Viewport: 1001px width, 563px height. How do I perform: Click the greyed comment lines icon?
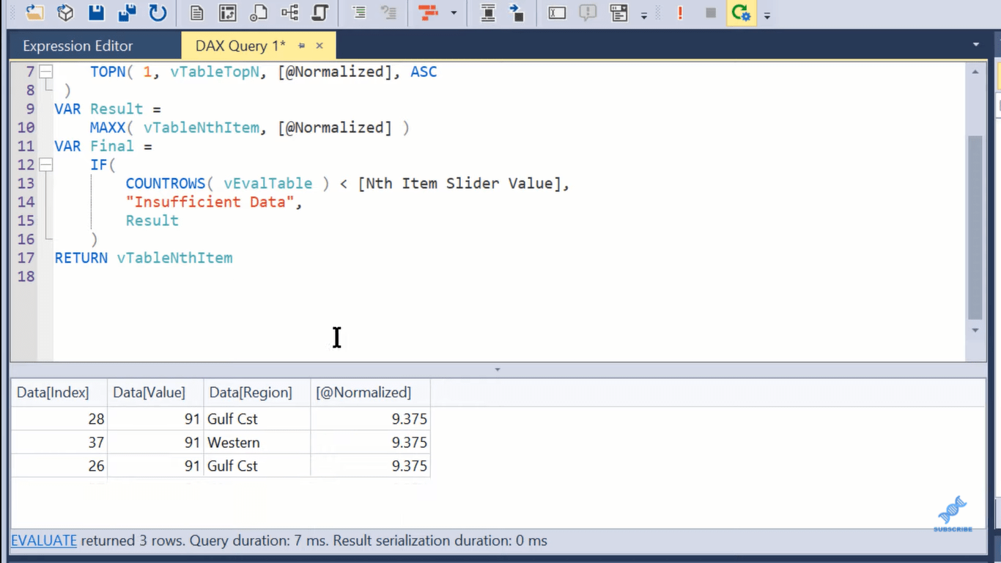pos(388,12)
